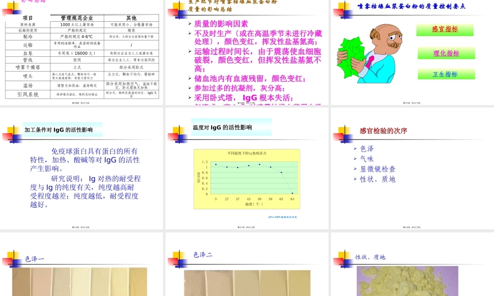Click the red-and-blue decorative corner graphic on first slide
494x296 pixels.
pyautogui.click(x=11, y=8)
